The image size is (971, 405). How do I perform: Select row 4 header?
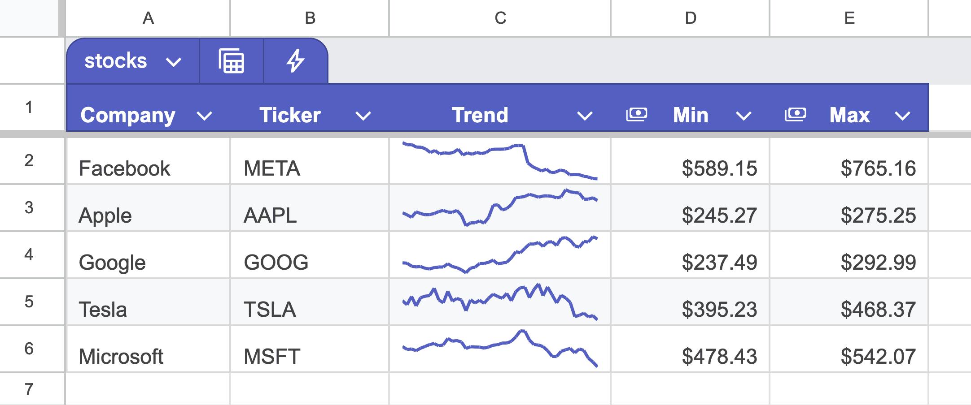[29, 254]
